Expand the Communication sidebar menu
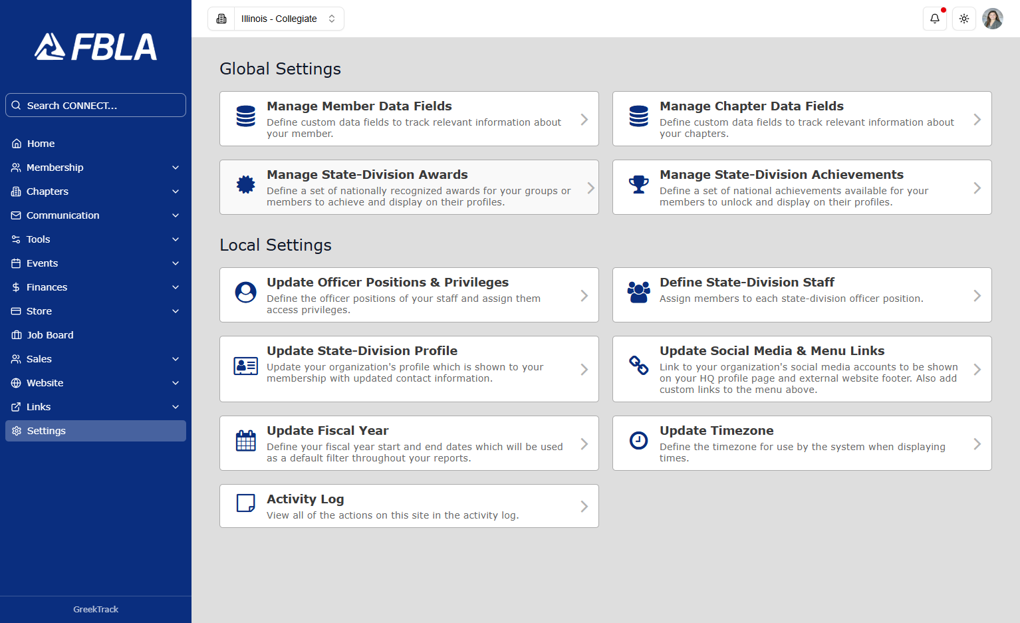Screen dimensions: 1020x623 96,215
